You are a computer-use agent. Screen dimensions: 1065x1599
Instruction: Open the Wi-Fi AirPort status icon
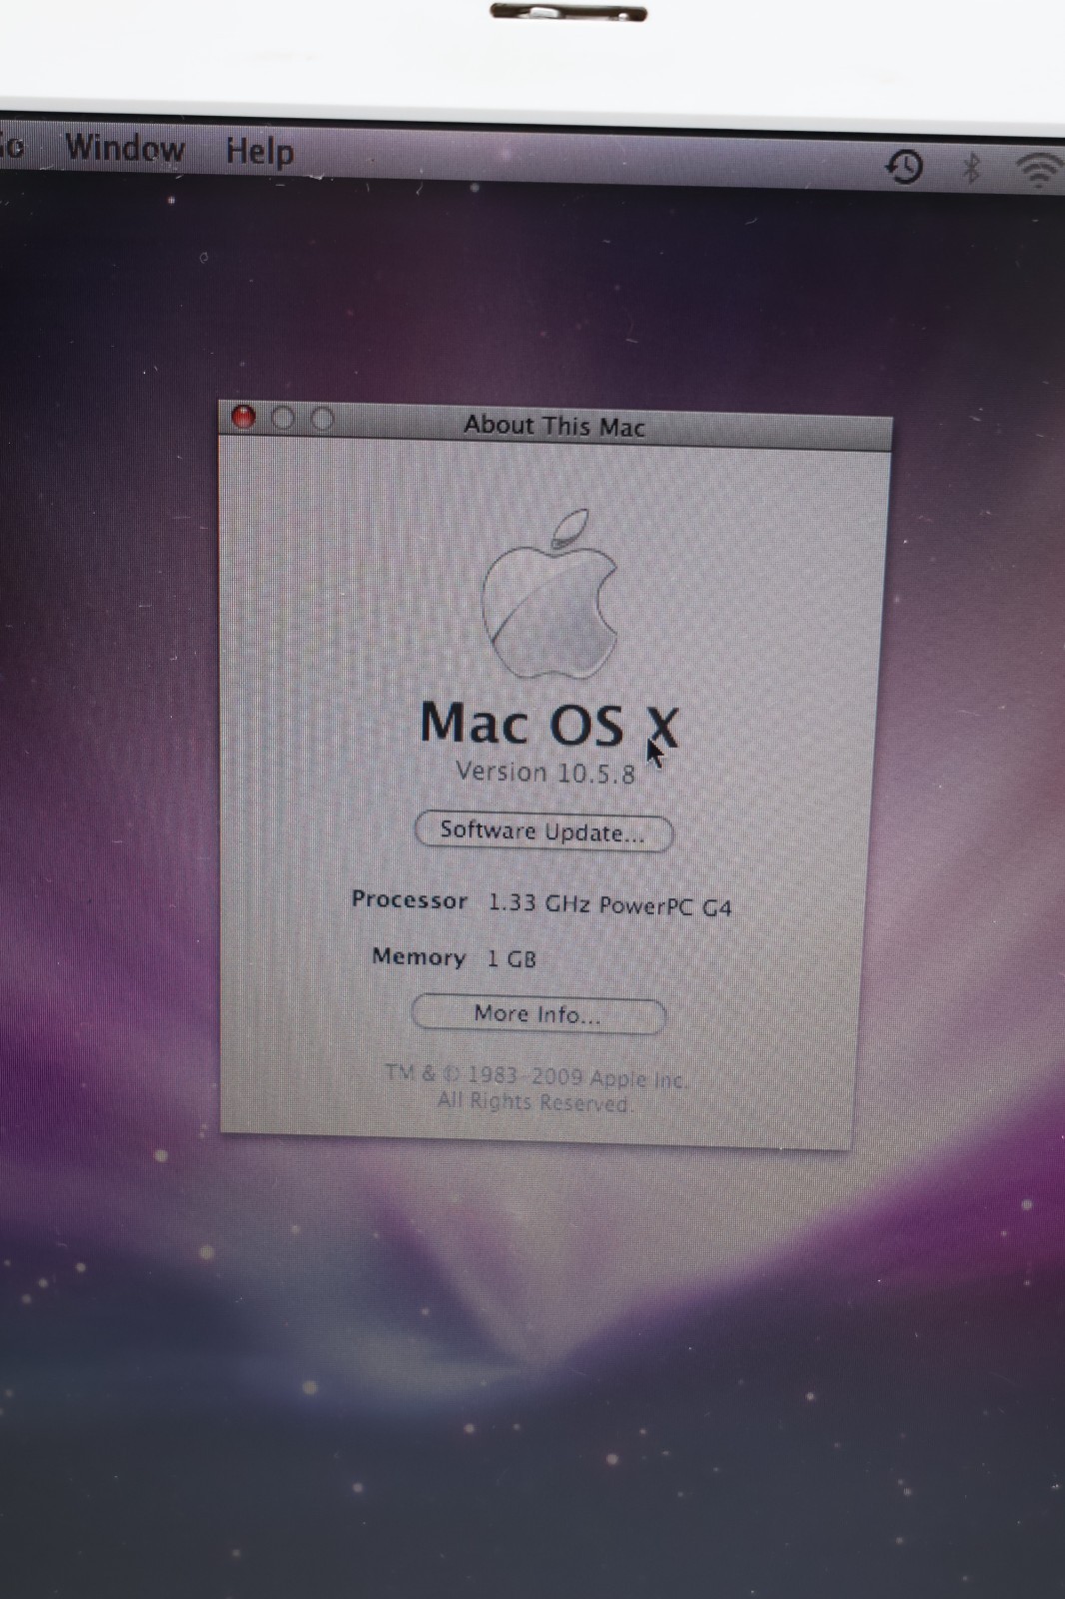(1041, 171)
